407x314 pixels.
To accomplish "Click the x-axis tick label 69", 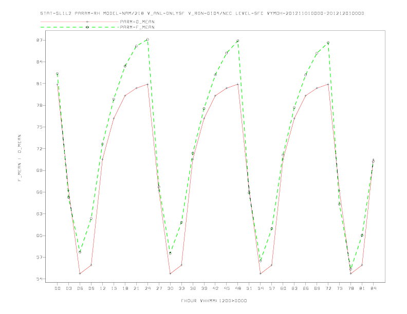I will [317, 288].
